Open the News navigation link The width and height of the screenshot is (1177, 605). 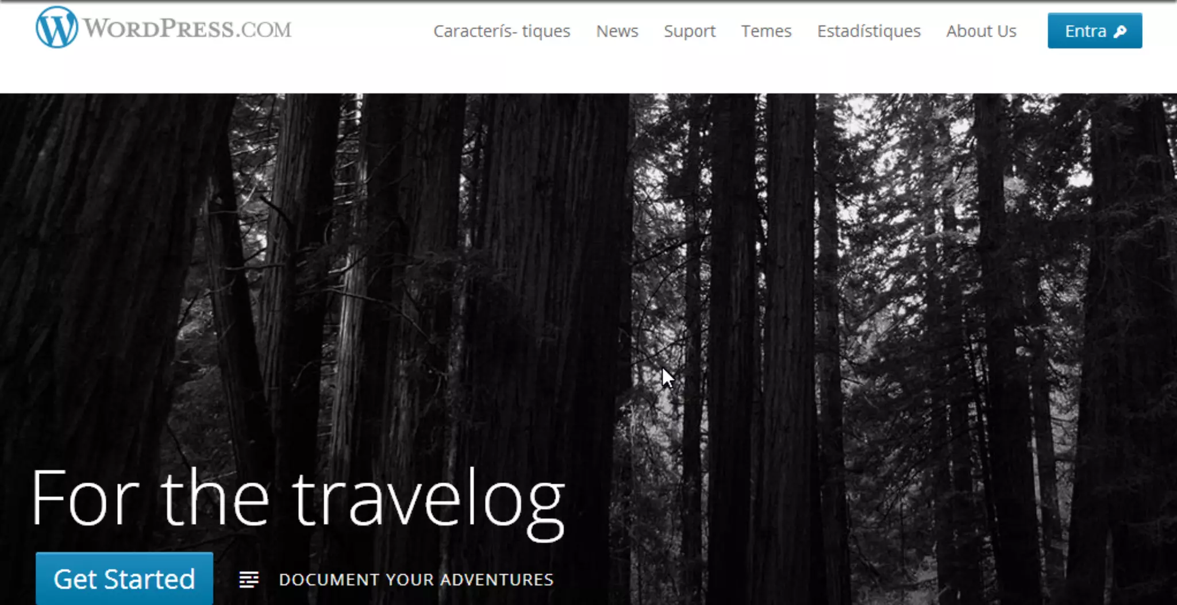[x=617, y=31]
